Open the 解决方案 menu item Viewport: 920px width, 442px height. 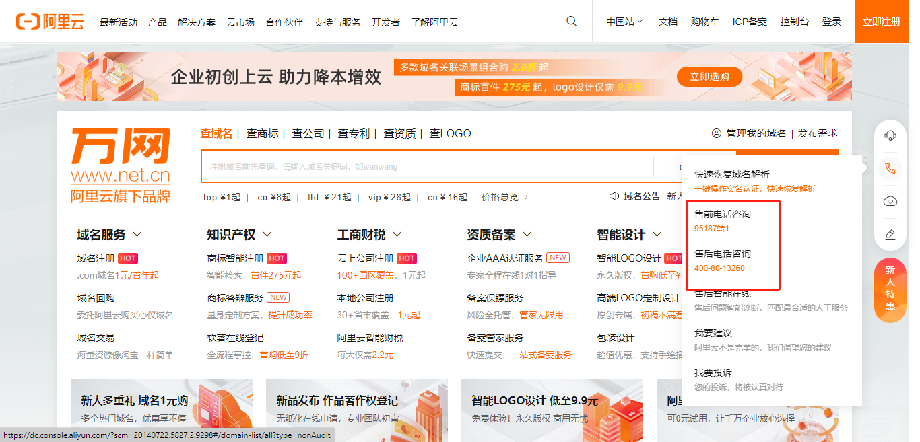(x=197, y=22)
